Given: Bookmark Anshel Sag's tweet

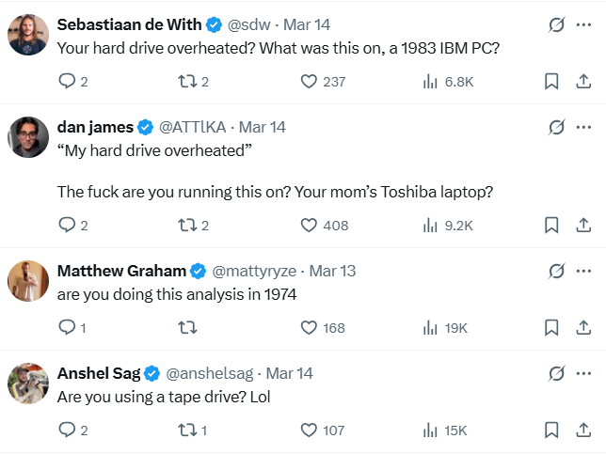Looking at the screenshot, I should pyautogui.click(x=552, y=430).
